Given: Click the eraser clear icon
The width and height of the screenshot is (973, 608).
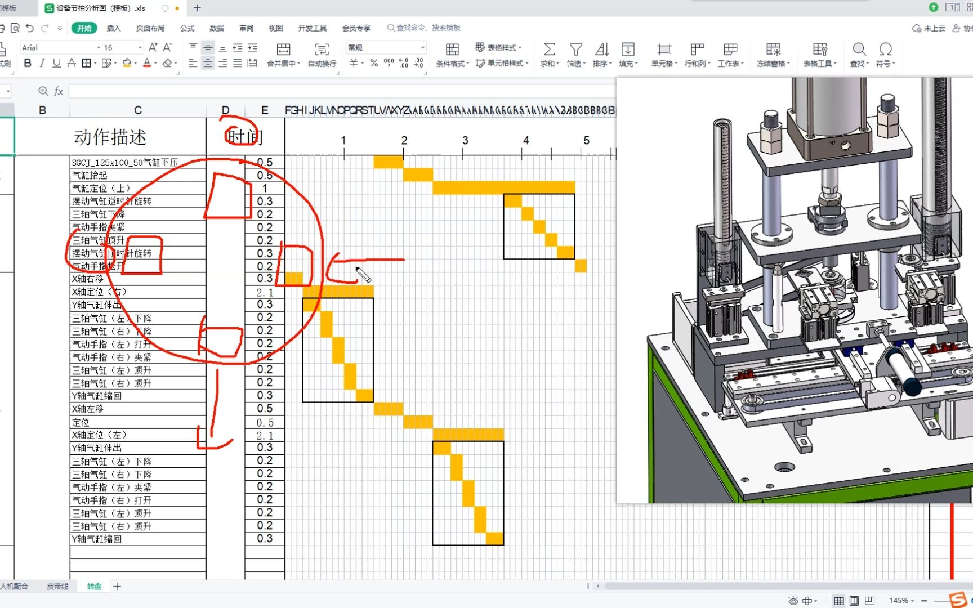Looking at the screenshot, I should point(167,63).
